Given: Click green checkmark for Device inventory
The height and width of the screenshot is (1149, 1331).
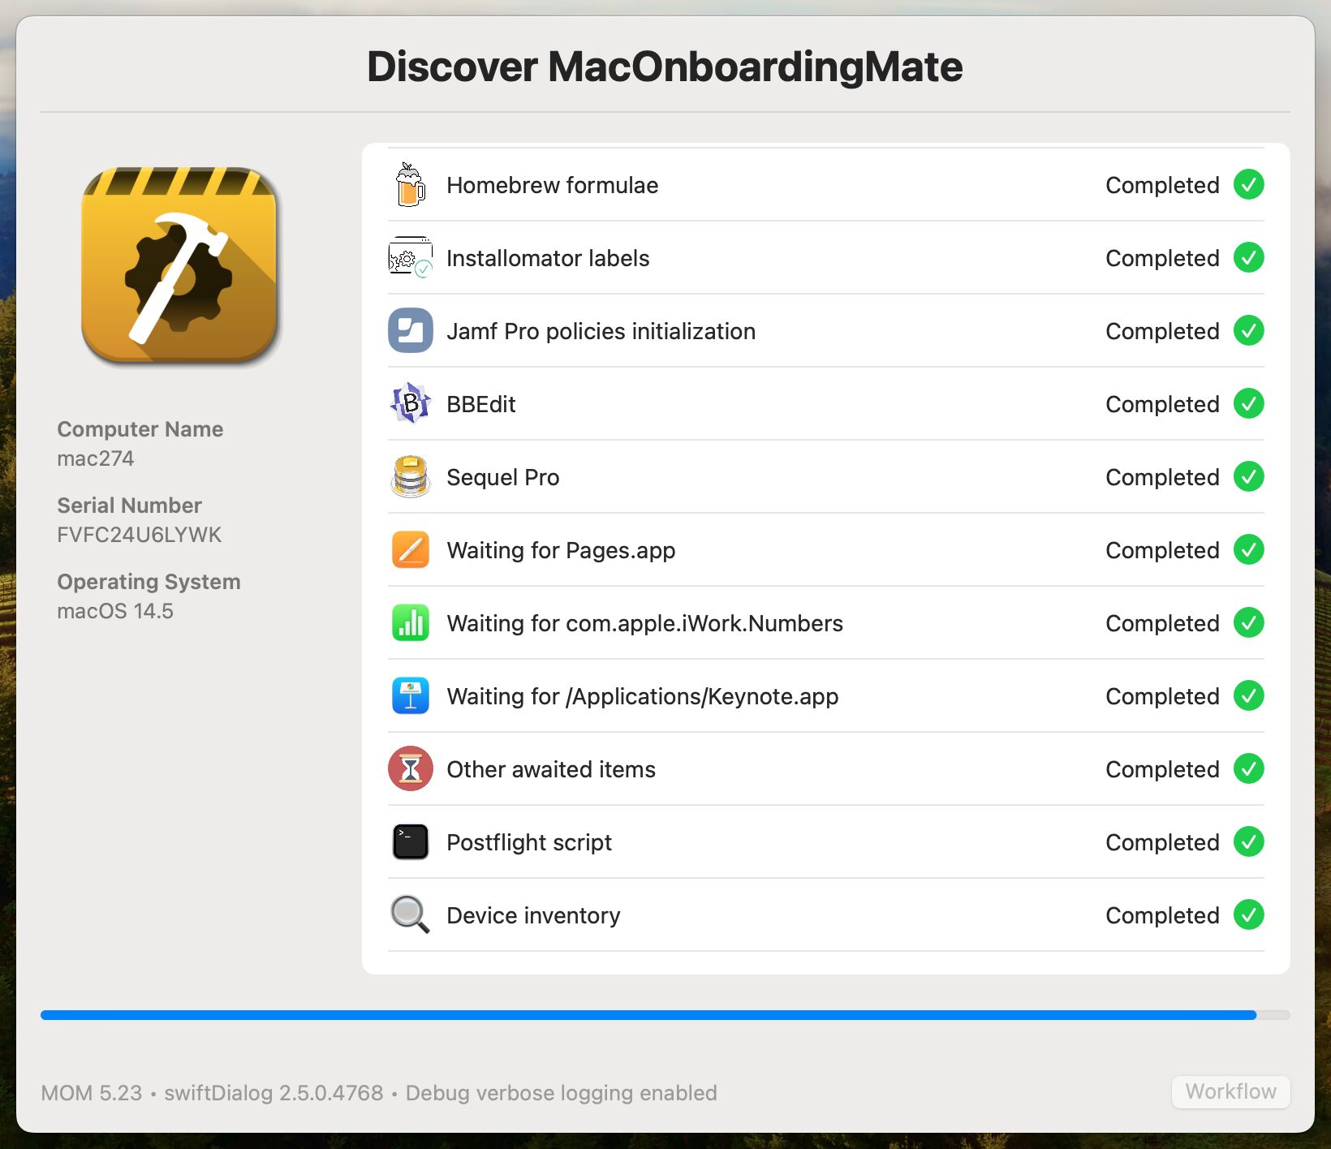Looking at the screenshot, I should click(x=1248, y=914).
